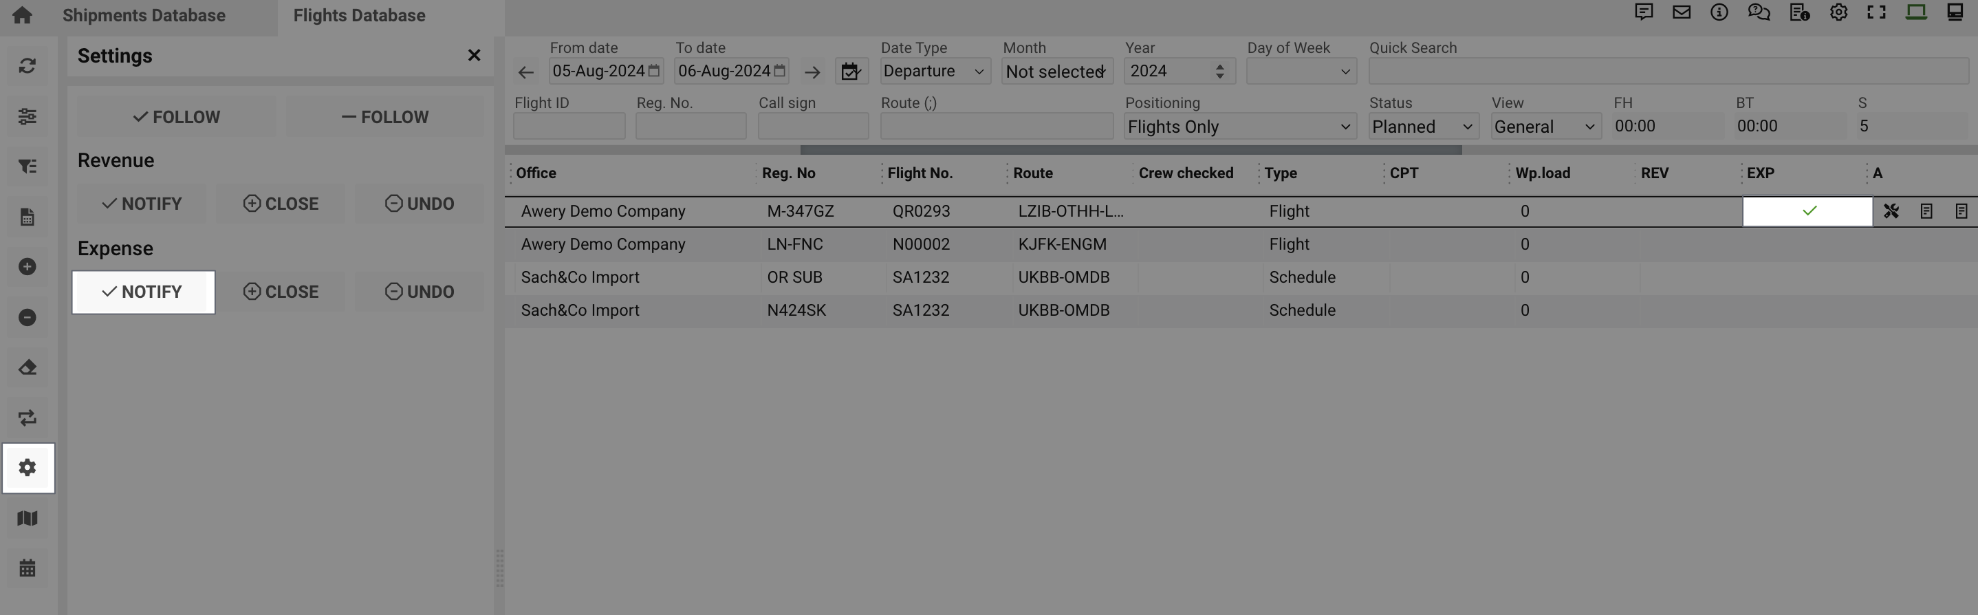Click the tools icon in the QR0293 row

pos(1891,211)
